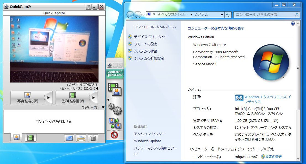This screenshot has width=306, height=164.
Task: Click the magnifier icon in the search box
Action: coord(296,15)
